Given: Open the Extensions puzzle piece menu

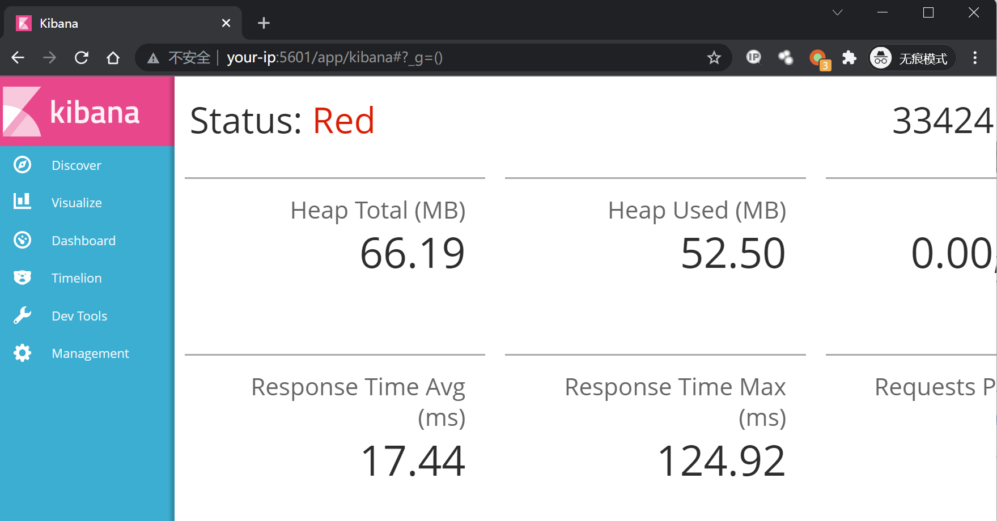Looking at the screenshot, I should tap(849, 57).
